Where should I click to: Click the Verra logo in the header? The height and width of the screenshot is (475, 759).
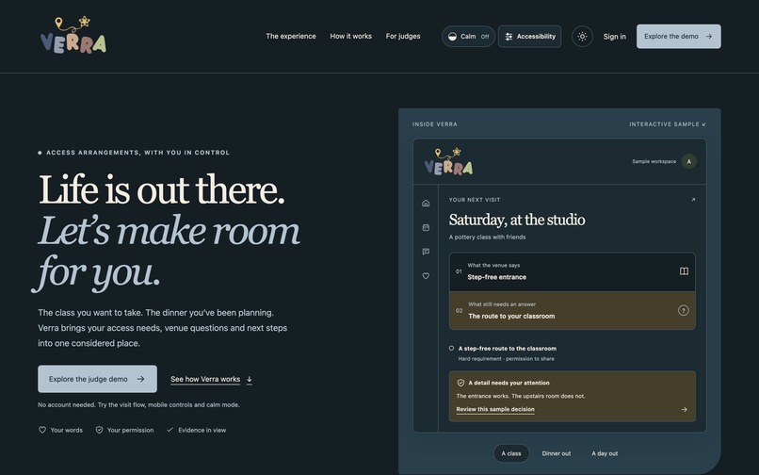(73, 35)
